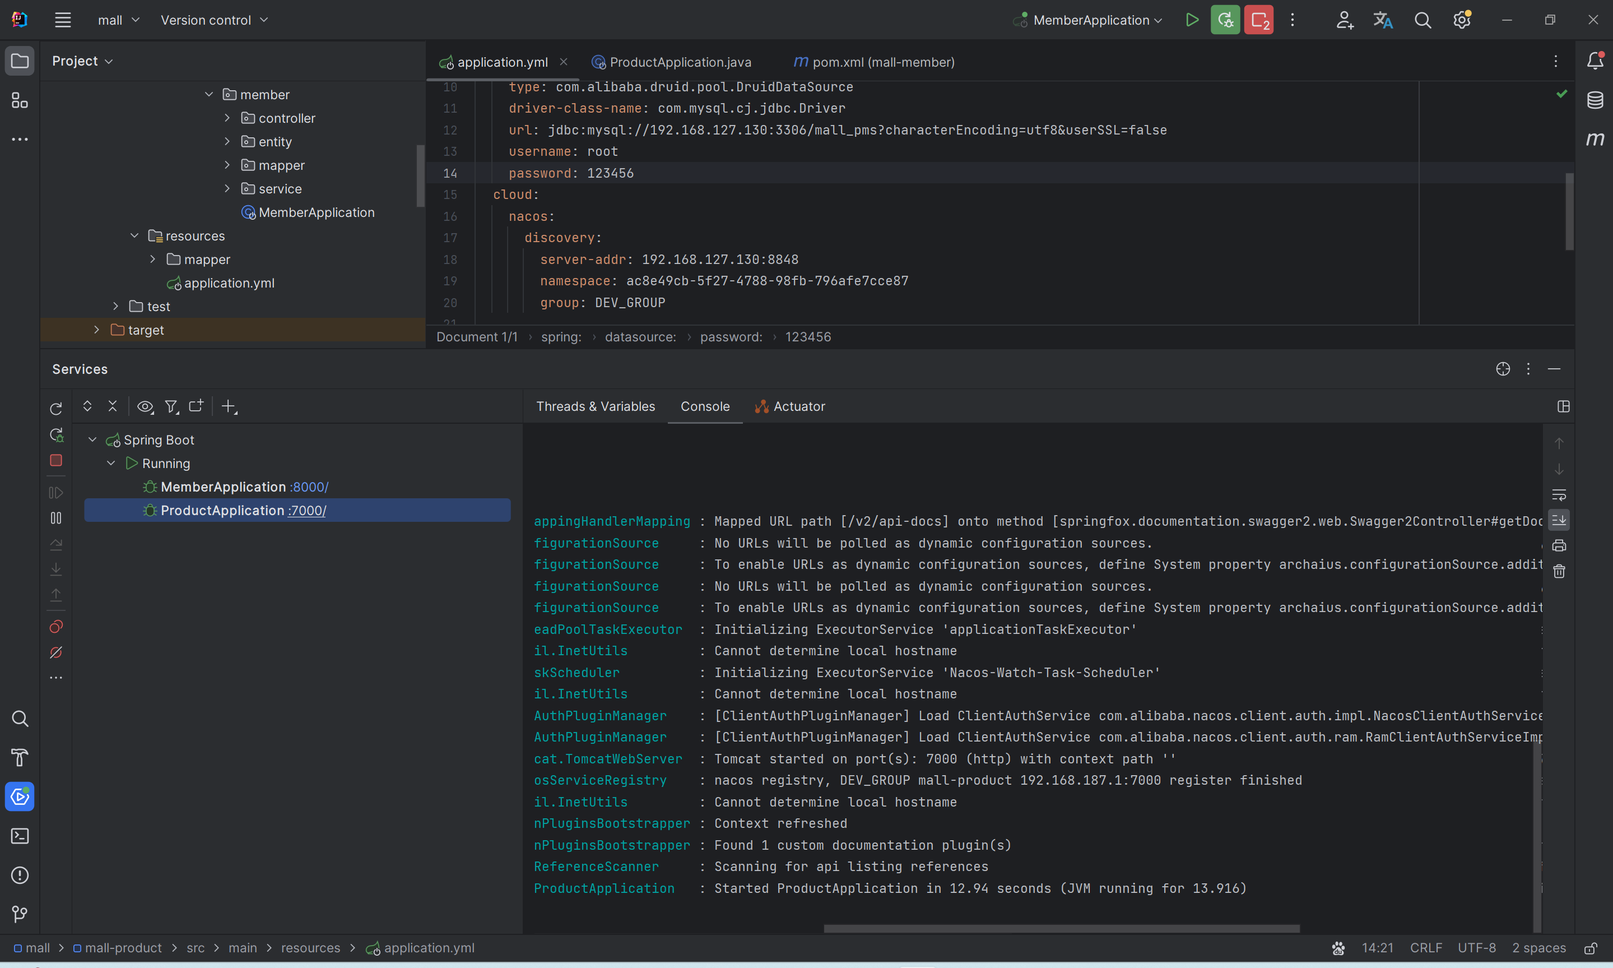This screenshot has height=968, width=1613.
Task: Open the :7000/ link of ProductApplication
Action: (306, 510)
